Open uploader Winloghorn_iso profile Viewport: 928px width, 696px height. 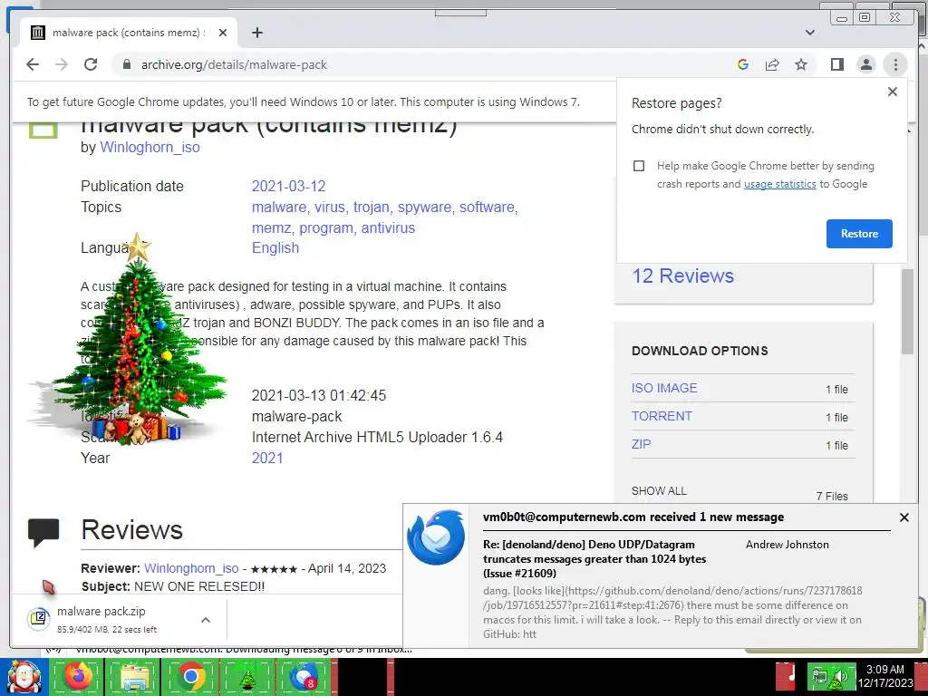point(150,148)
